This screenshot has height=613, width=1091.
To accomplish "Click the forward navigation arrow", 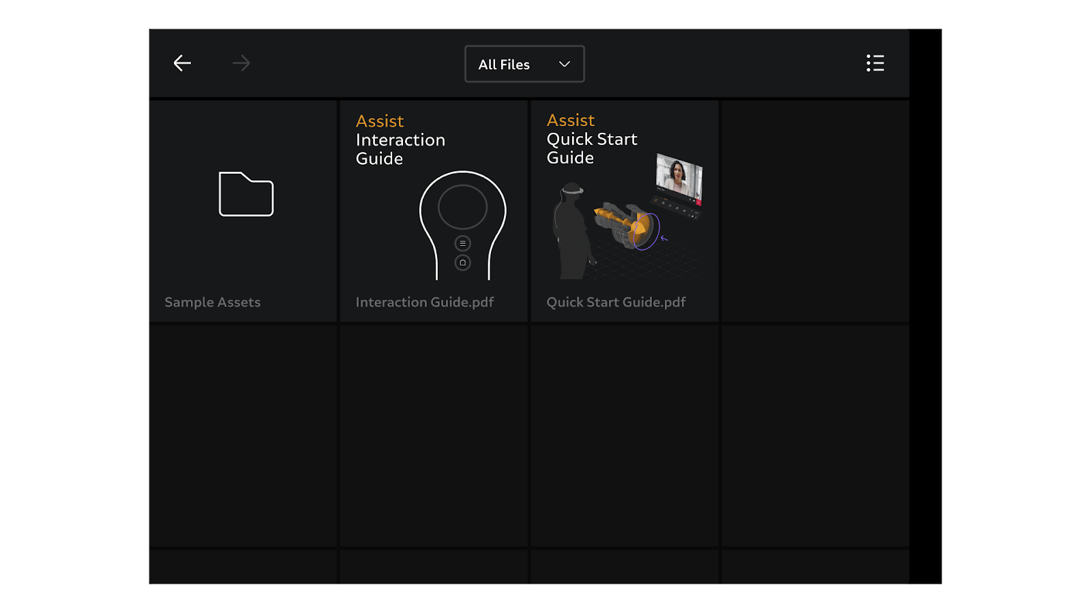I will point(240,63).
